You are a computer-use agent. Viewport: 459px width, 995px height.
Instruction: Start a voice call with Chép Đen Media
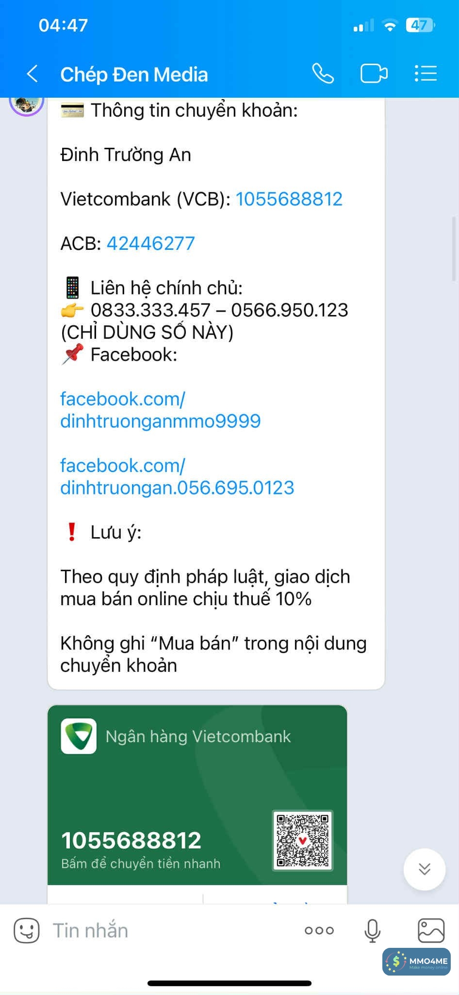click(323, 74)
